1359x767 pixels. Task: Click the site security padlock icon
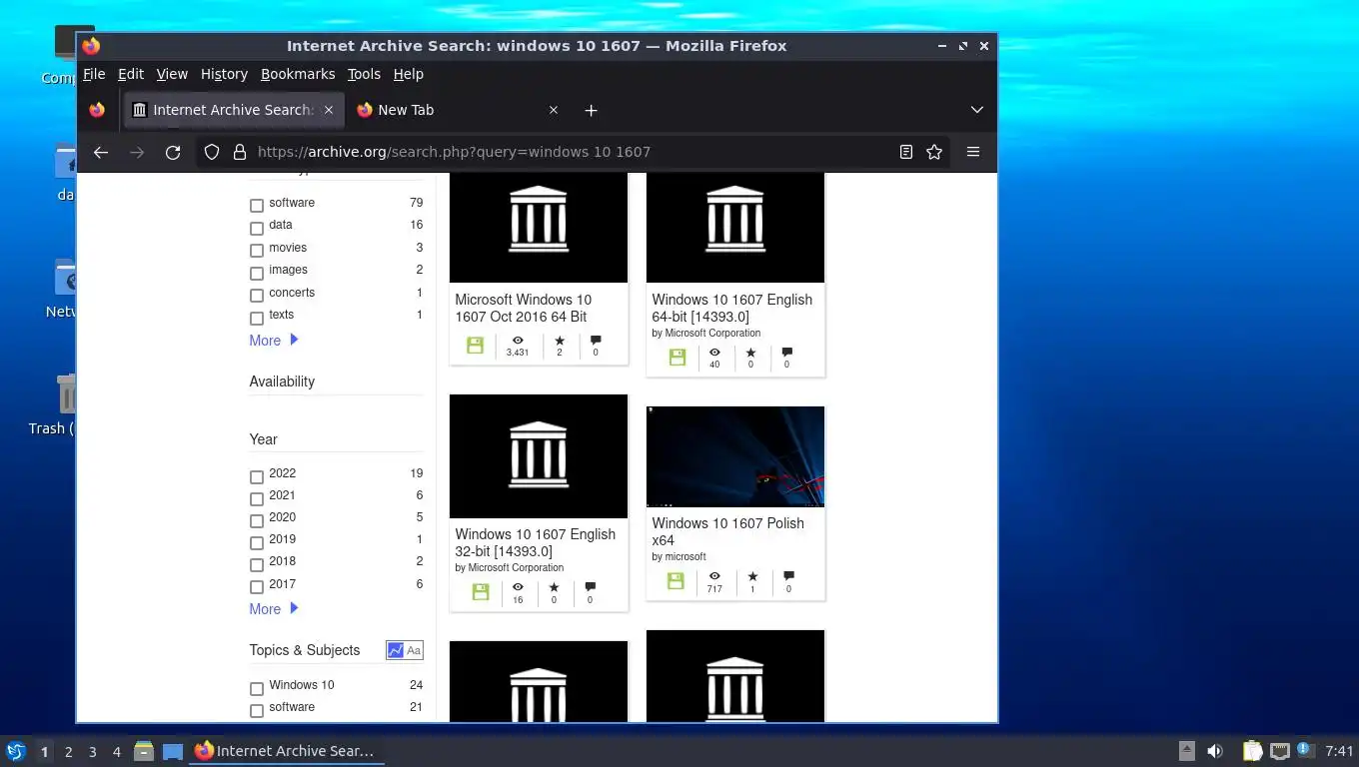click(x=240, y=152)
